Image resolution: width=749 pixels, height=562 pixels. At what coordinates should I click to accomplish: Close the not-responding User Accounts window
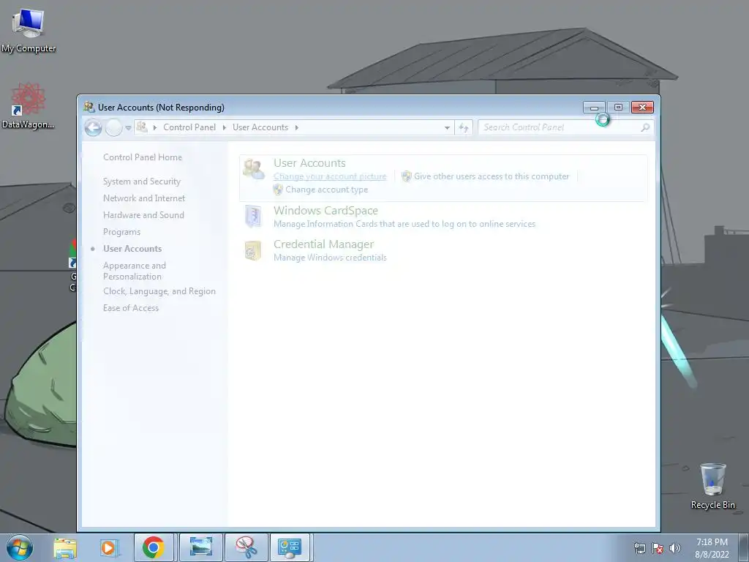642,108
